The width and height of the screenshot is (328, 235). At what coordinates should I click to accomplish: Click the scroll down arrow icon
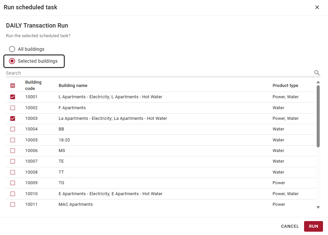(x=318, y=207)
